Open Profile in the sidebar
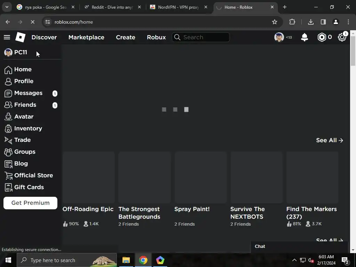The image size is (356, 267). pos(19,81)
